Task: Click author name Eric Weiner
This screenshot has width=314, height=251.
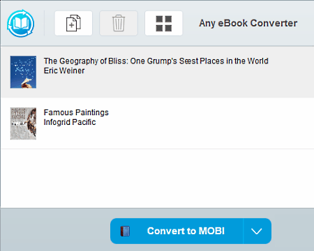Action: 64,70
